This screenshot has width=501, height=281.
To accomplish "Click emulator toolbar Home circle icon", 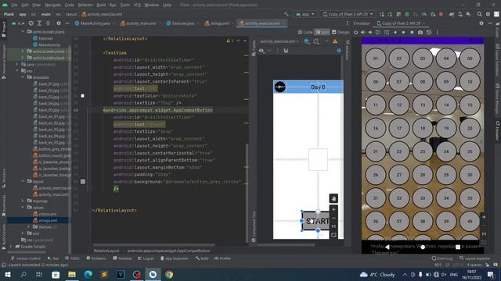I will [x=404, y=32].
